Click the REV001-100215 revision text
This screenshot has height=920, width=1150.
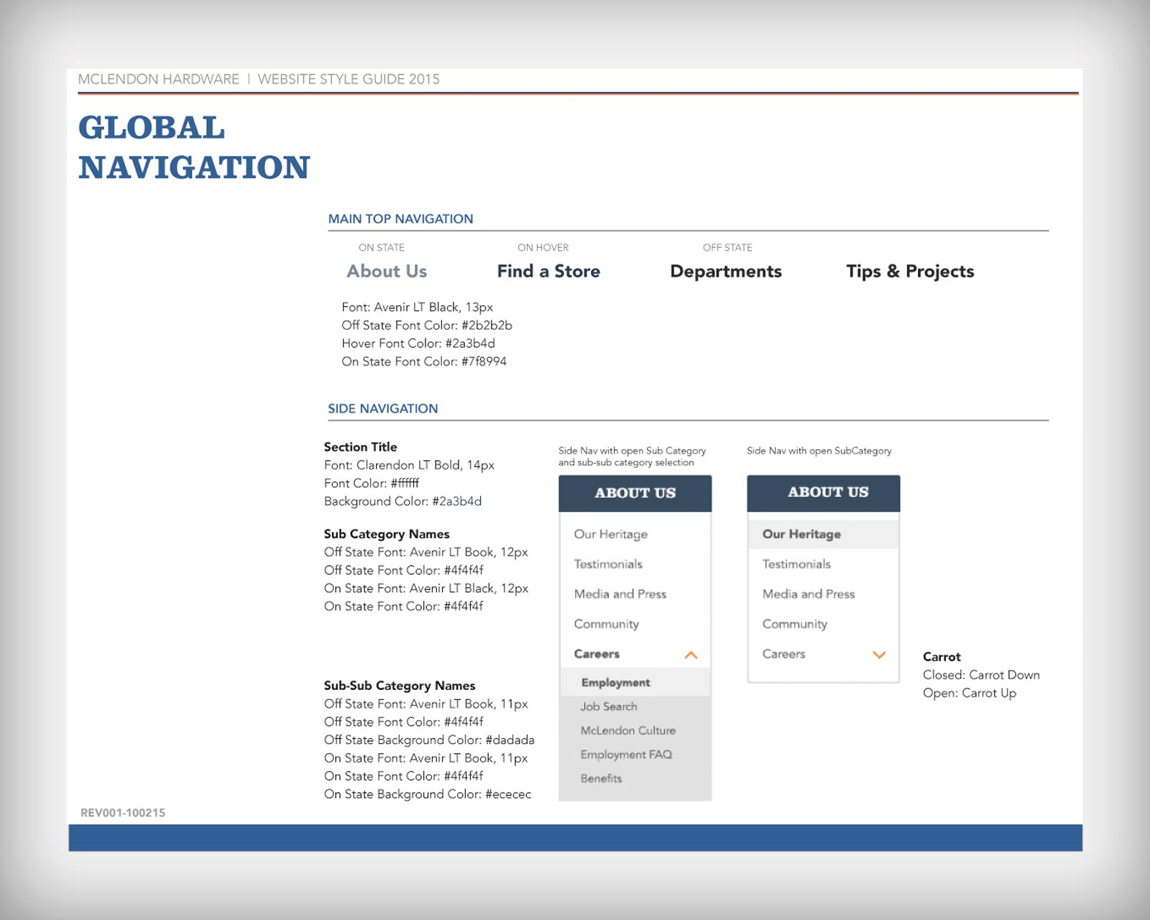123,813
